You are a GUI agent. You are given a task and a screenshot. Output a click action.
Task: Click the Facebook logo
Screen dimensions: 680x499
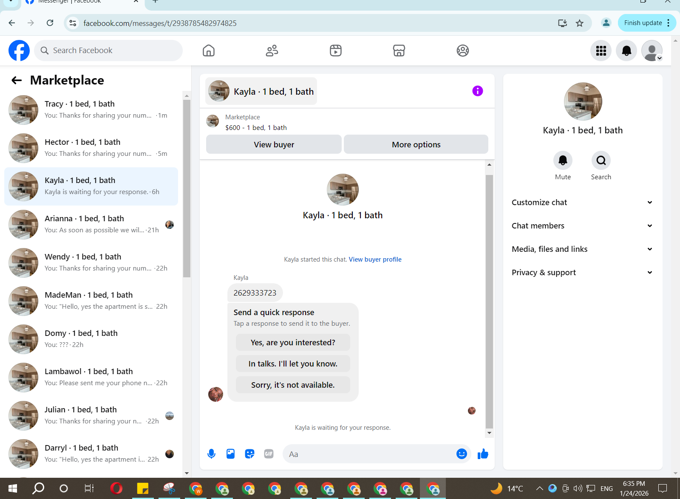click(x=19, y=51)
